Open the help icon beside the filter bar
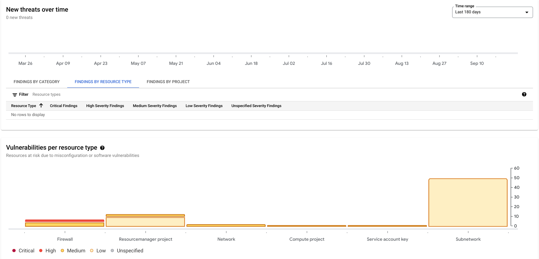The image size is (539, 259). (524, 94)
